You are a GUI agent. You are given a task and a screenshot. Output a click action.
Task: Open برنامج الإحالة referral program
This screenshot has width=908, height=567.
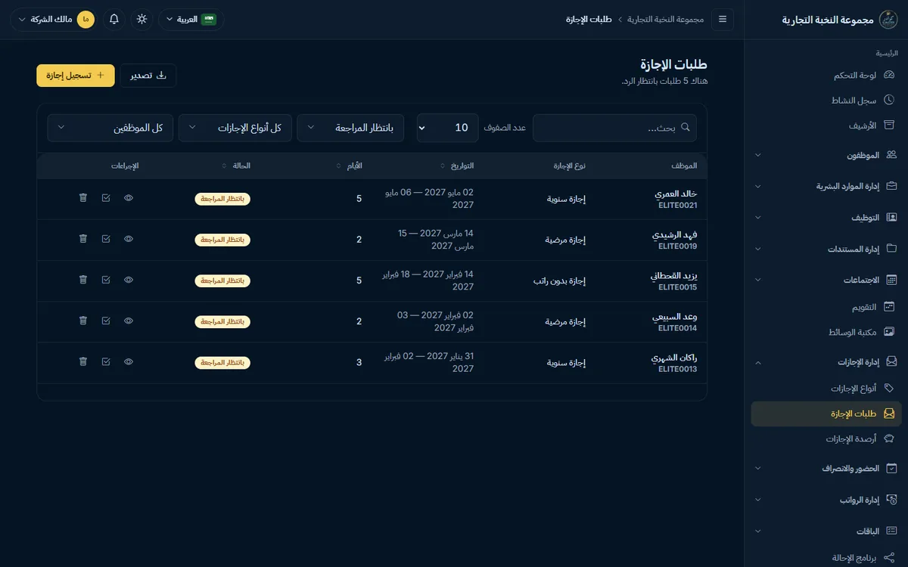pyautogui.click(x=826, y=558)
